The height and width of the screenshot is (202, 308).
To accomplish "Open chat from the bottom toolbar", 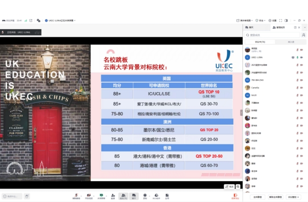I will [134, 195].
